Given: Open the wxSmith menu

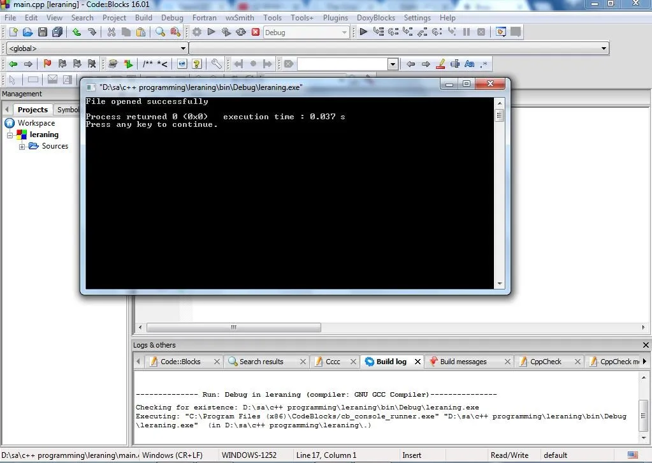Looking at the screenshot, I should 240,17.
